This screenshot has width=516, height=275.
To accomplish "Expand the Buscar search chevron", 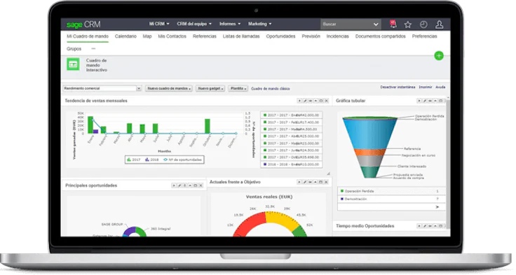I will click(x=376, y=24).
